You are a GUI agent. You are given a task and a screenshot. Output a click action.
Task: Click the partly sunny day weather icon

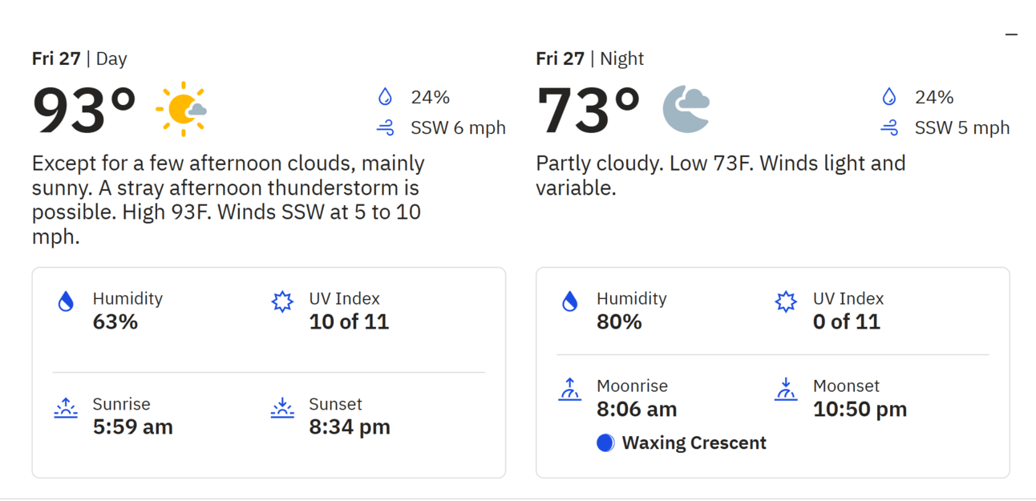(182, 108)
